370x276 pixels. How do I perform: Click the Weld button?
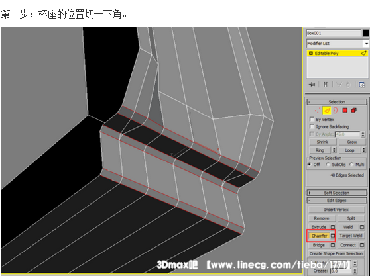pyautogui.click(x=348, y=227)
